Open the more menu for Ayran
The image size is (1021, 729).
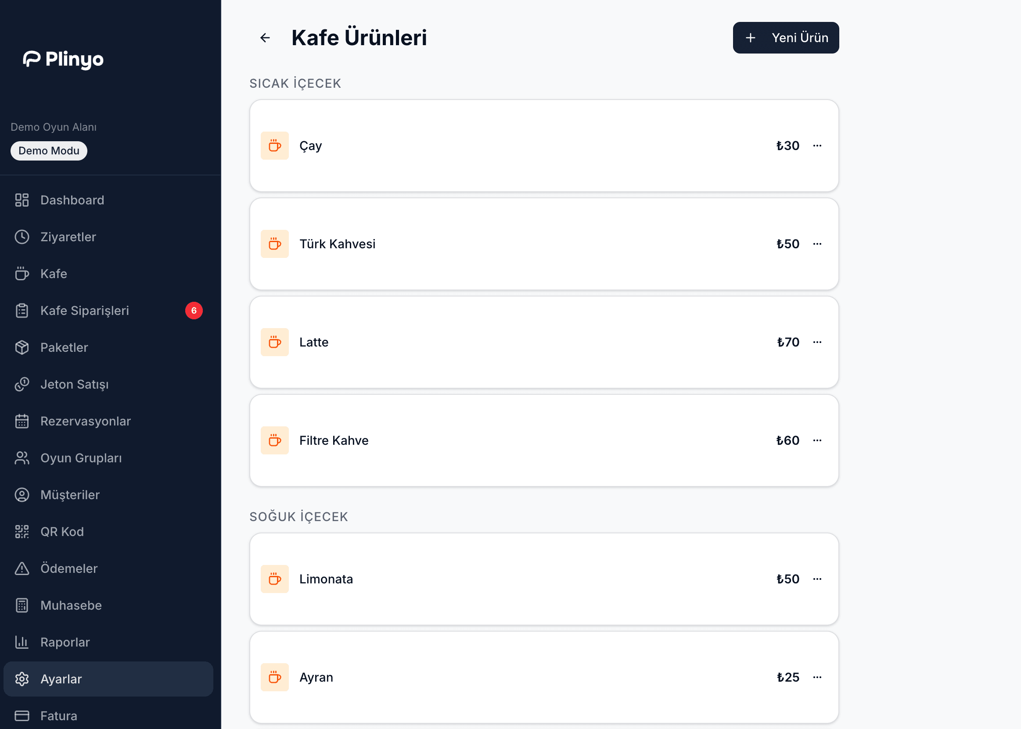[817, 677]
